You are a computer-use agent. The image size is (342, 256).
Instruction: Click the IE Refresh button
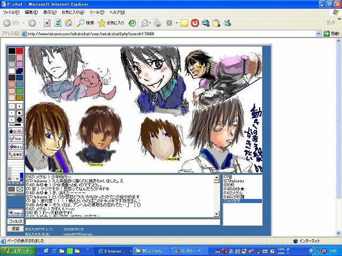(58, 23)
